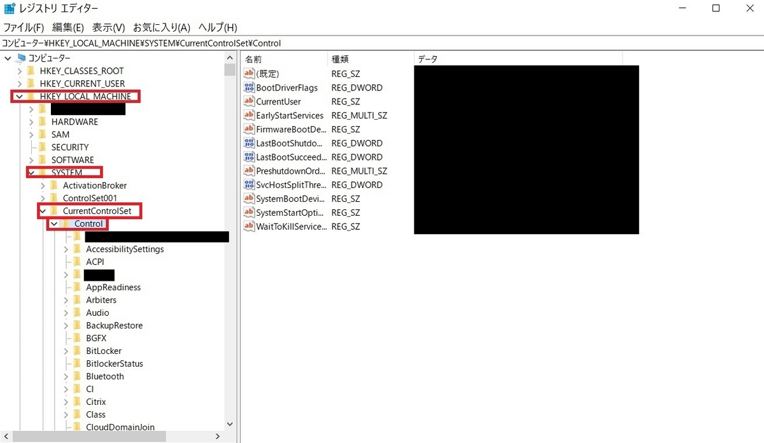764x443 pixels.
Task: Click the SAM folder icon
Action: (43, 134)
